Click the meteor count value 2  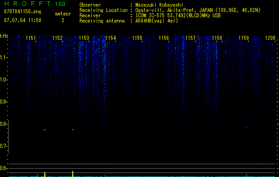pyautogui.click(x=63, y=20)
